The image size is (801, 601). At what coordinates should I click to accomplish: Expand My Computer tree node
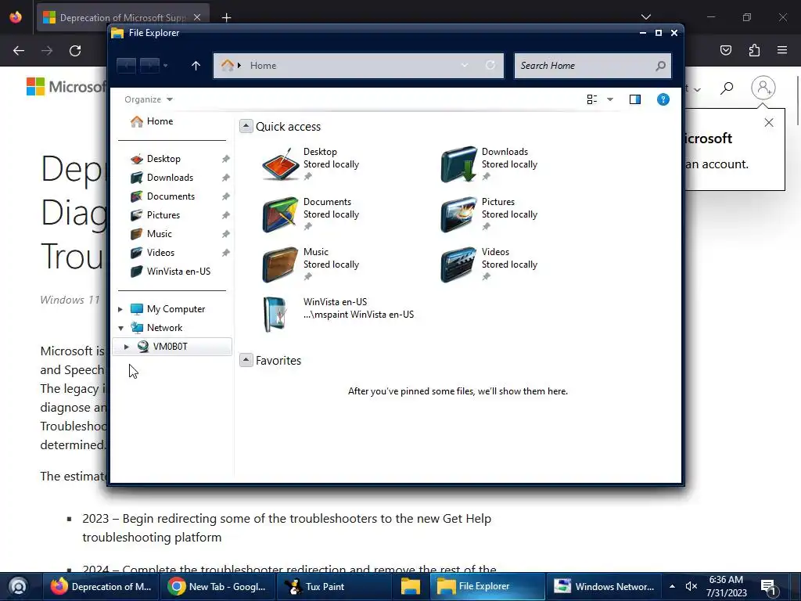(120, 309)
